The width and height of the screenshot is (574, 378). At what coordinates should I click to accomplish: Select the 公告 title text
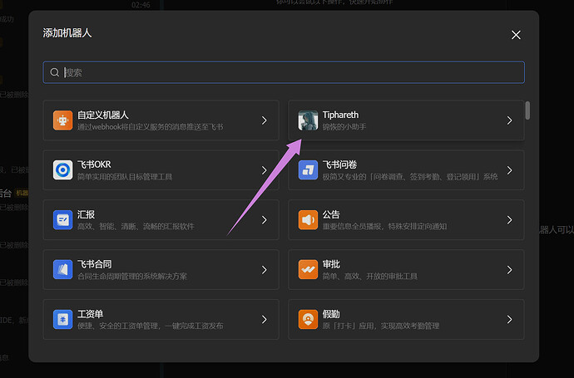(331, 214)
